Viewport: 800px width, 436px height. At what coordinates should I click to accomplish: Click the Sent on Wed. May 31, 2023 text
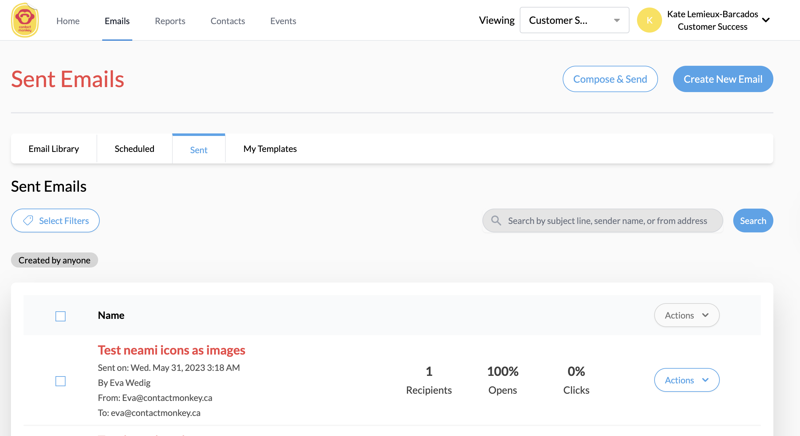(169, 367)
